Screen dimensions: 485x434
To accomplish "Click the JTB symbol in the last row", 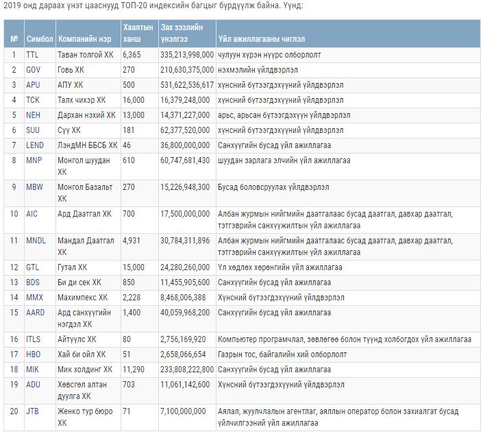I will pyautogui.click(x=33, y=411).
